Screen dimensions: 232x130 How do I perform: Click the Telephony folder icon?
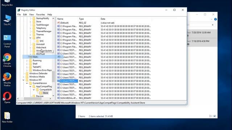34,28
